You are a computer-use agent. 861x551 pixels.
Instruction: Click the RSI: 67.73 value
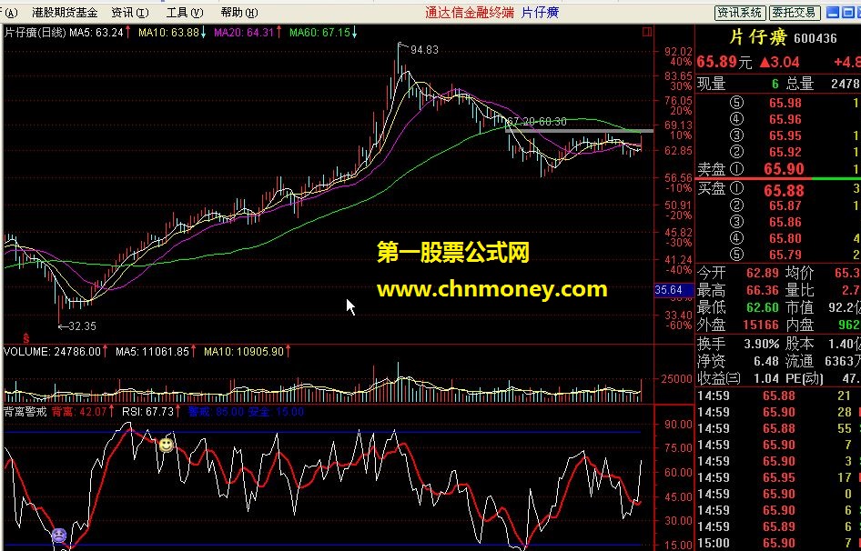pyautogui.click(x=147, y=412)
